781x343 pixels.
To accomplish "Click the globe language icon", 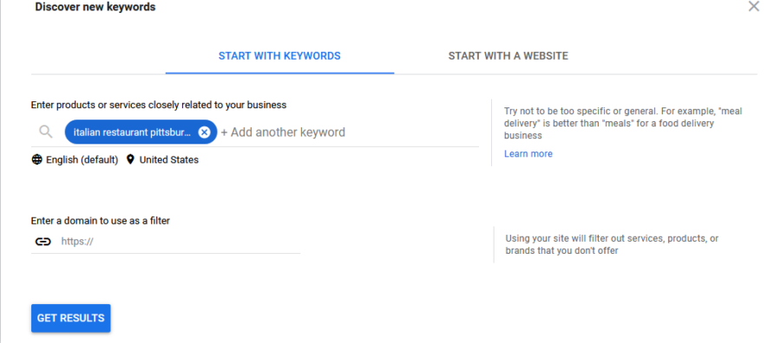I will tap(36, 159).
